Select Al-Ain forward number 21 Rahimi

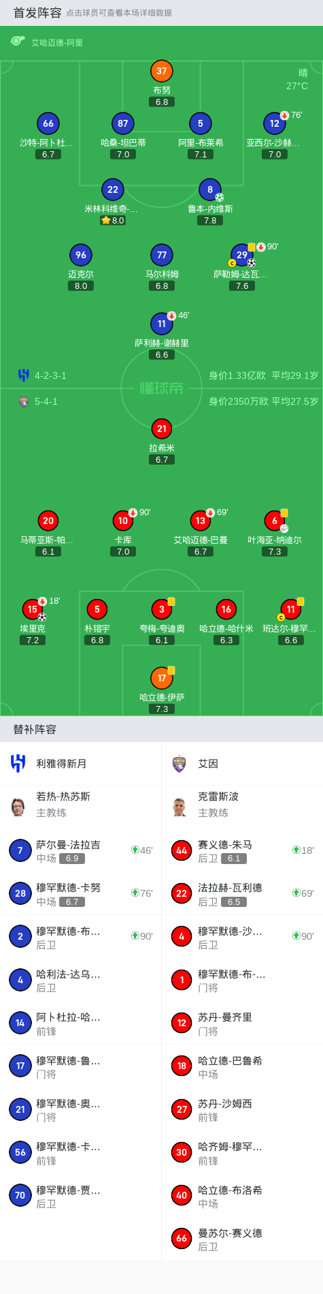tap(161, 429)
